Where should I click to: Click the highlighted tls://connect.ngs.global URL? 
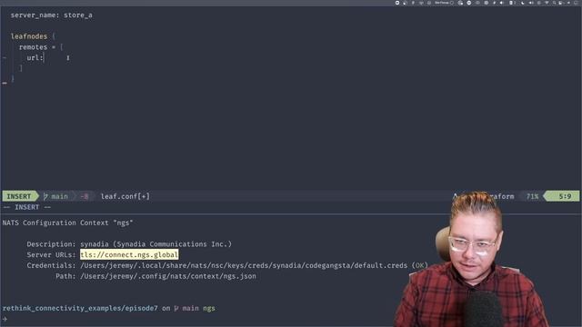coord(129,254)
